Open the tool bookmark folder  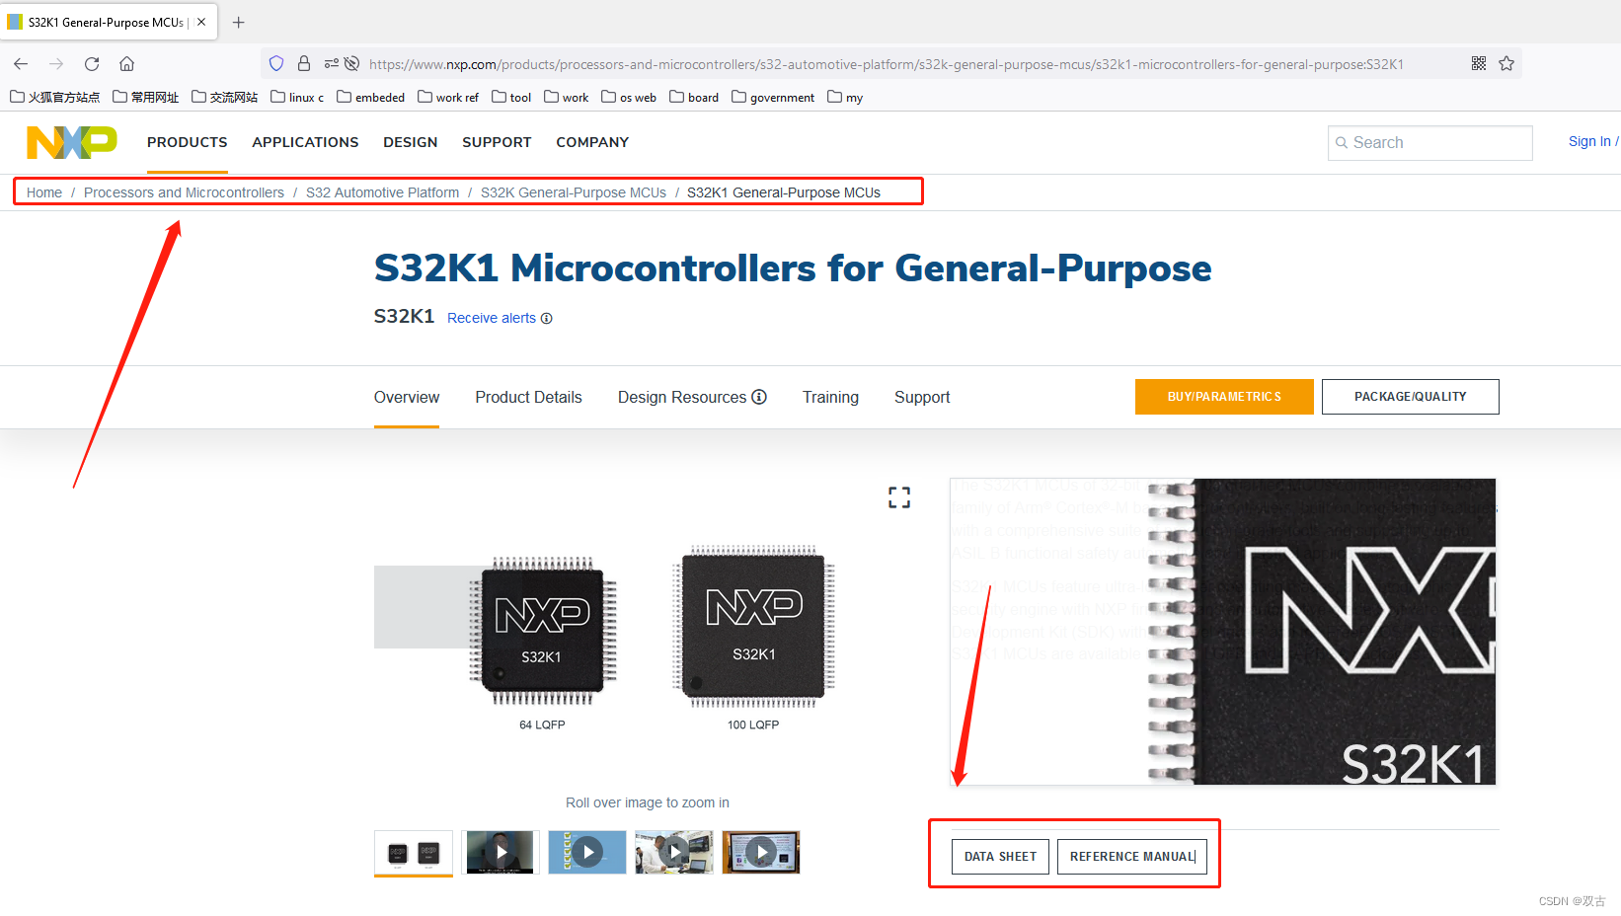[511, 97]
